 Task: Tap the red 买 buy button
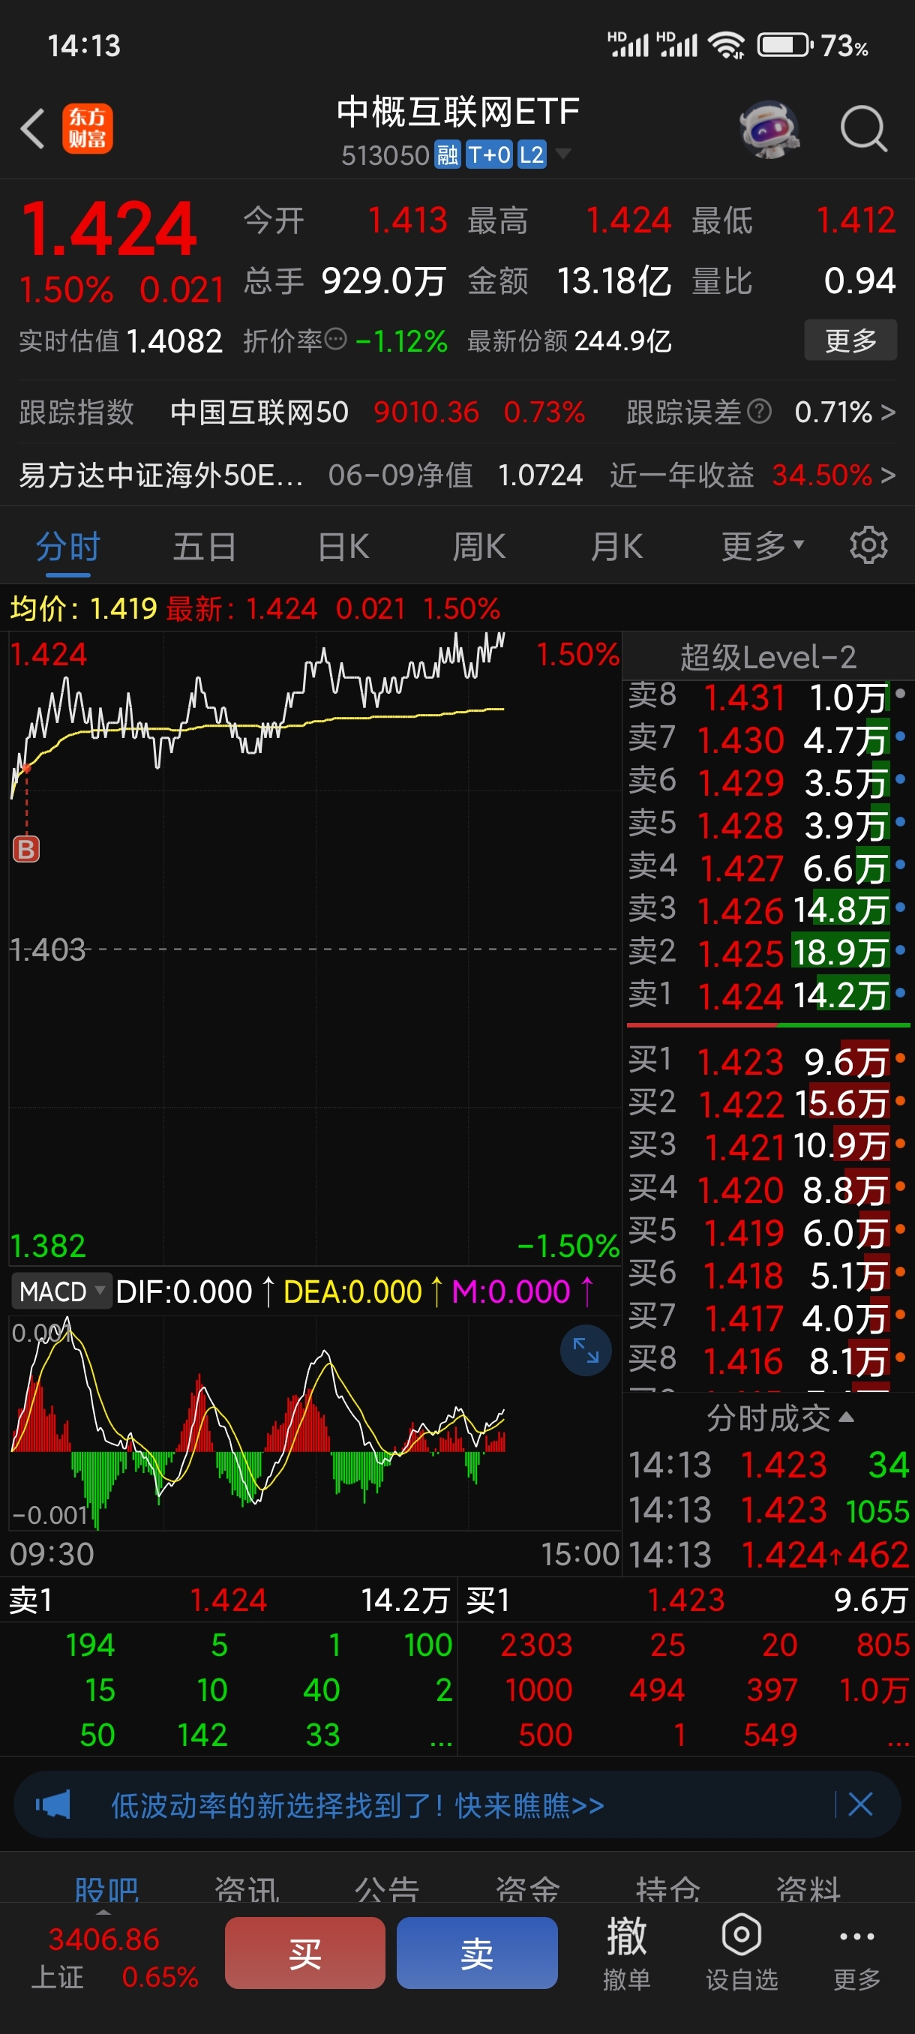pos(304,1953)
